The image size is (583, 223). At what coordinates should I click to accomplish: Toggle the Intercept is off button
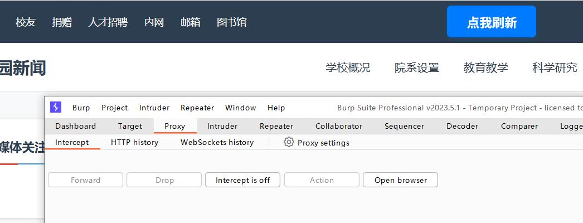243,180
